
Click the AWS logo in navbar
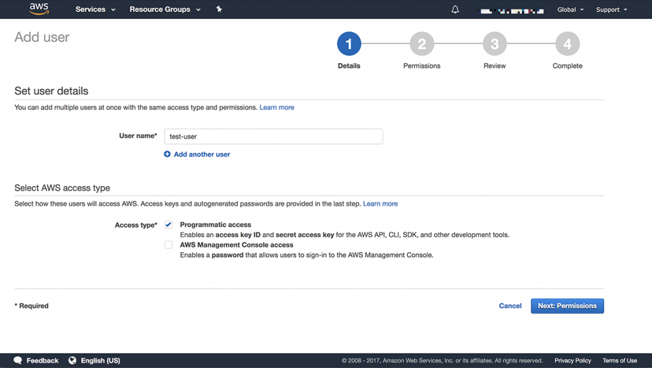[39, 8]
